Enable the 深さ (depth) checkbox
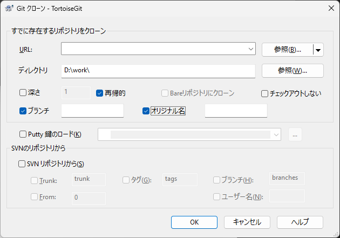Viewport: 340px width, 238px height. pos(23,93)
